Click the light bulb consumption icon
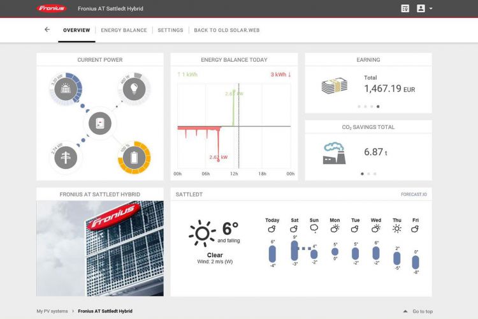 [134, 89]
